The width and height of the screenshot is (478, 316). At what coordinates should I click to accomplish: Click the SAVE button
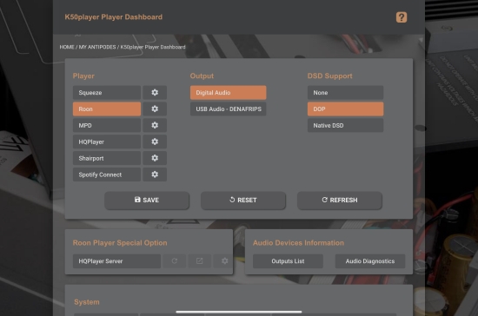[x=147, y=201]
